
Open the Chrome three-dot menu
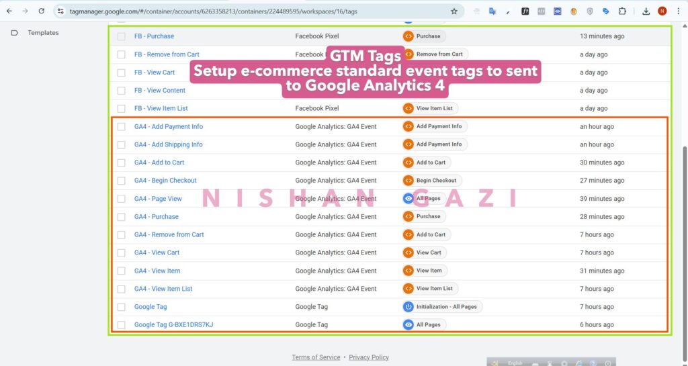click(678, 11)
